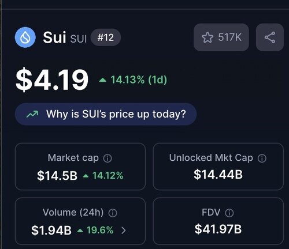Show Market cap info tooltip icon
Image resolution: width=289 pixels, height=249 pixels.
click(x=108, y=159)
